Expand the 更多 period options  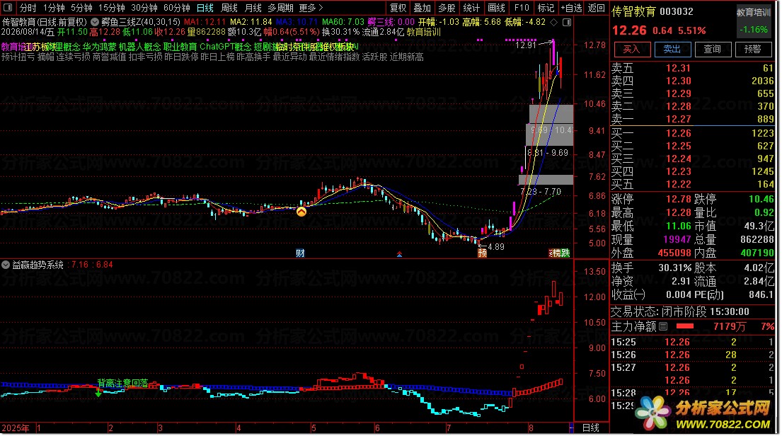pyautogui.click(x=311, y=8)
